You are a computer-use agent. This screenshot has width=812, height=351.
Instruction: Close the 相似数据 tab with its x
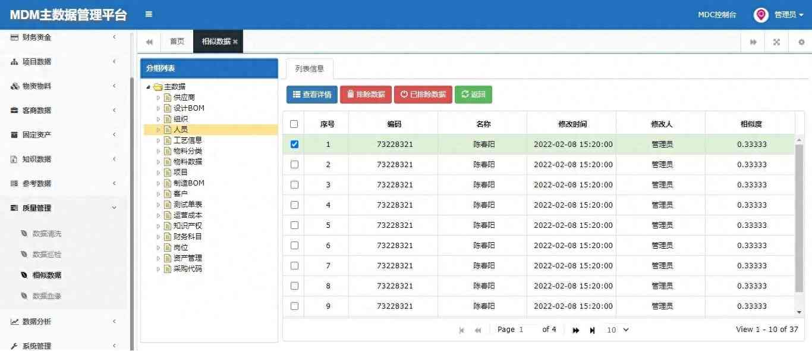click(235, 42)
